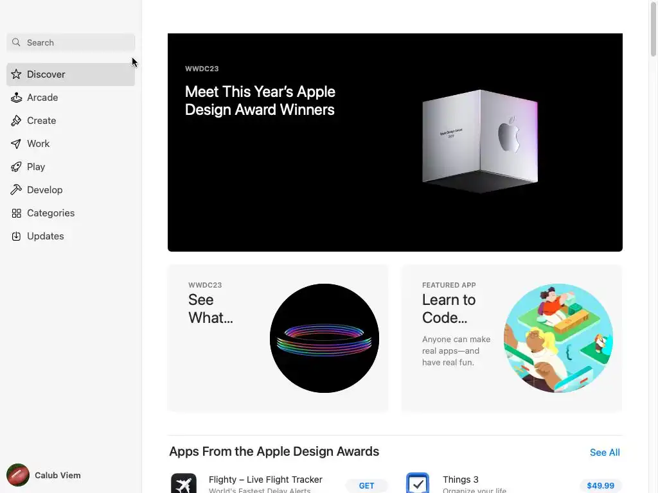Screen dimensions: 658x493
Task: Click the FEATURED APP label
Action: 449,285
